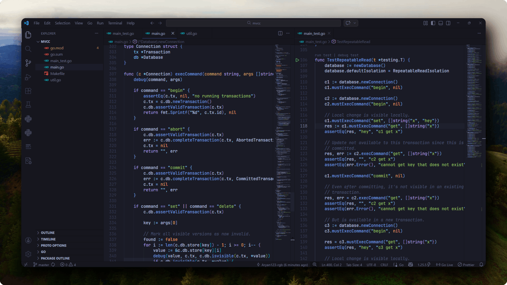The height and width of the screenshot is (285, 507).
Task: Click the notifications bell in status bar
Action: [481, 265]
